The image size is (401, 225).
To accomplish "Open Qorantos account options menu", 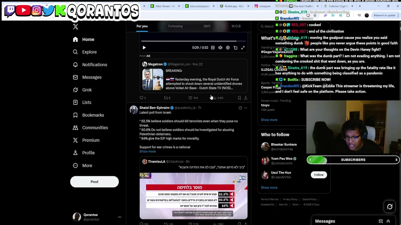I will tap(120, 217).
